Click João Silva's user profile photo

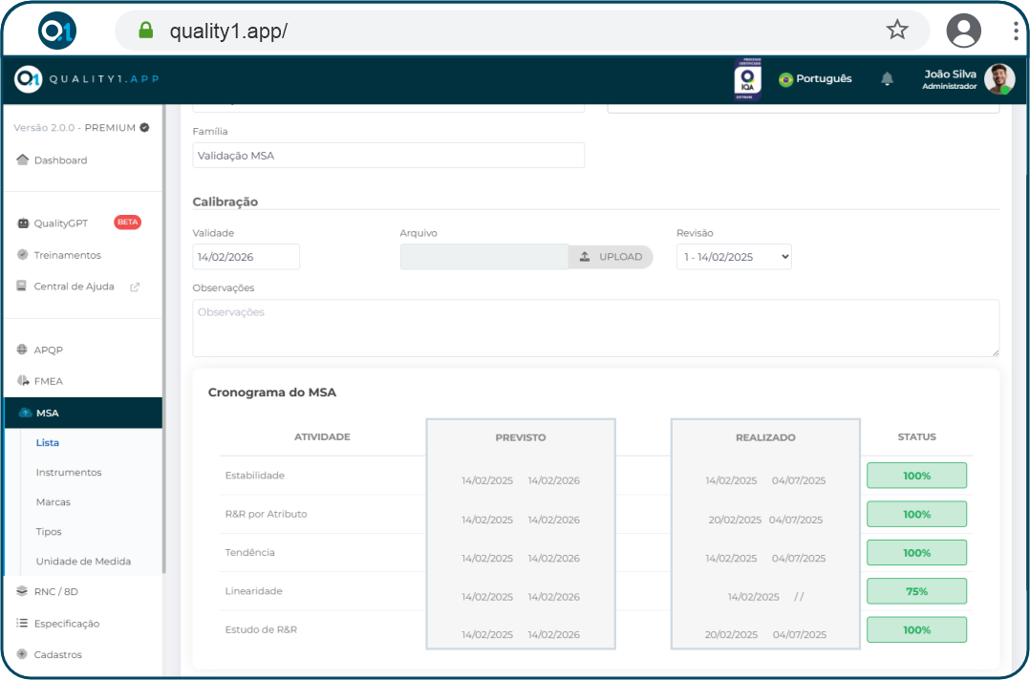998,79
